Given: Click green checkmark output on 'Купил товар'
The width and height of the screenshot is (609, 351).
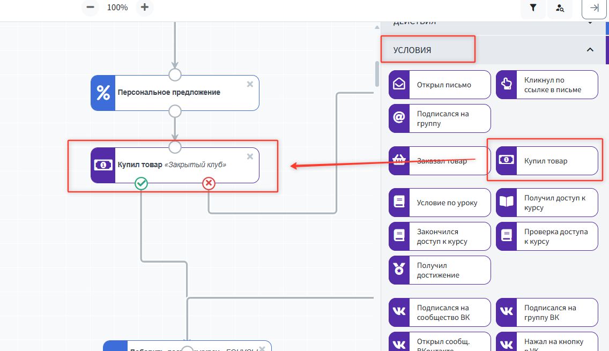Looking at the screenshot, I should click(141, 184).
